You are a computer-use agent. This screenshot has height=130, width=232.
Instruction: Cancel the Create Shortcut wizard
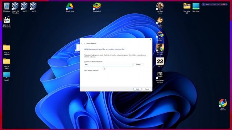coord(147,89)
